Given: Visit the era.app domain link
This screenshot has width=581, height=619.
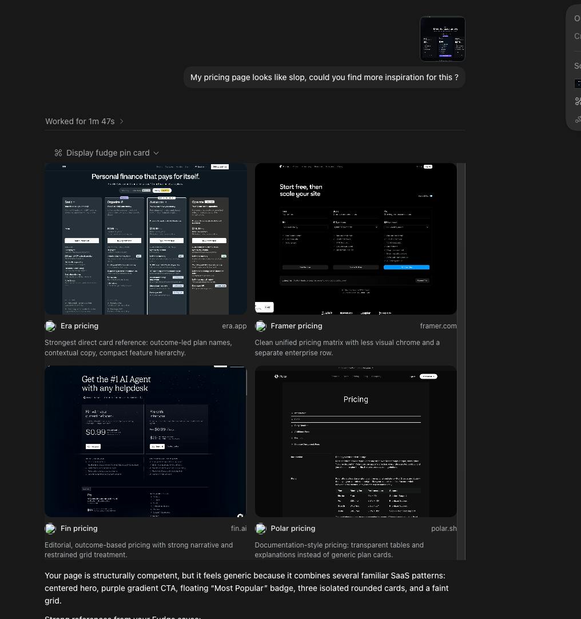Looking at the screenshot, I should (x=234, y=326).
